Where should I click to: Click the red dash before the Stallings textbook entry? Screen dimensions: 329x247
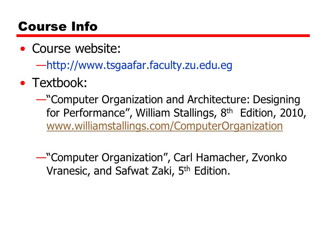pyautogui.click(x=41, y=99)
